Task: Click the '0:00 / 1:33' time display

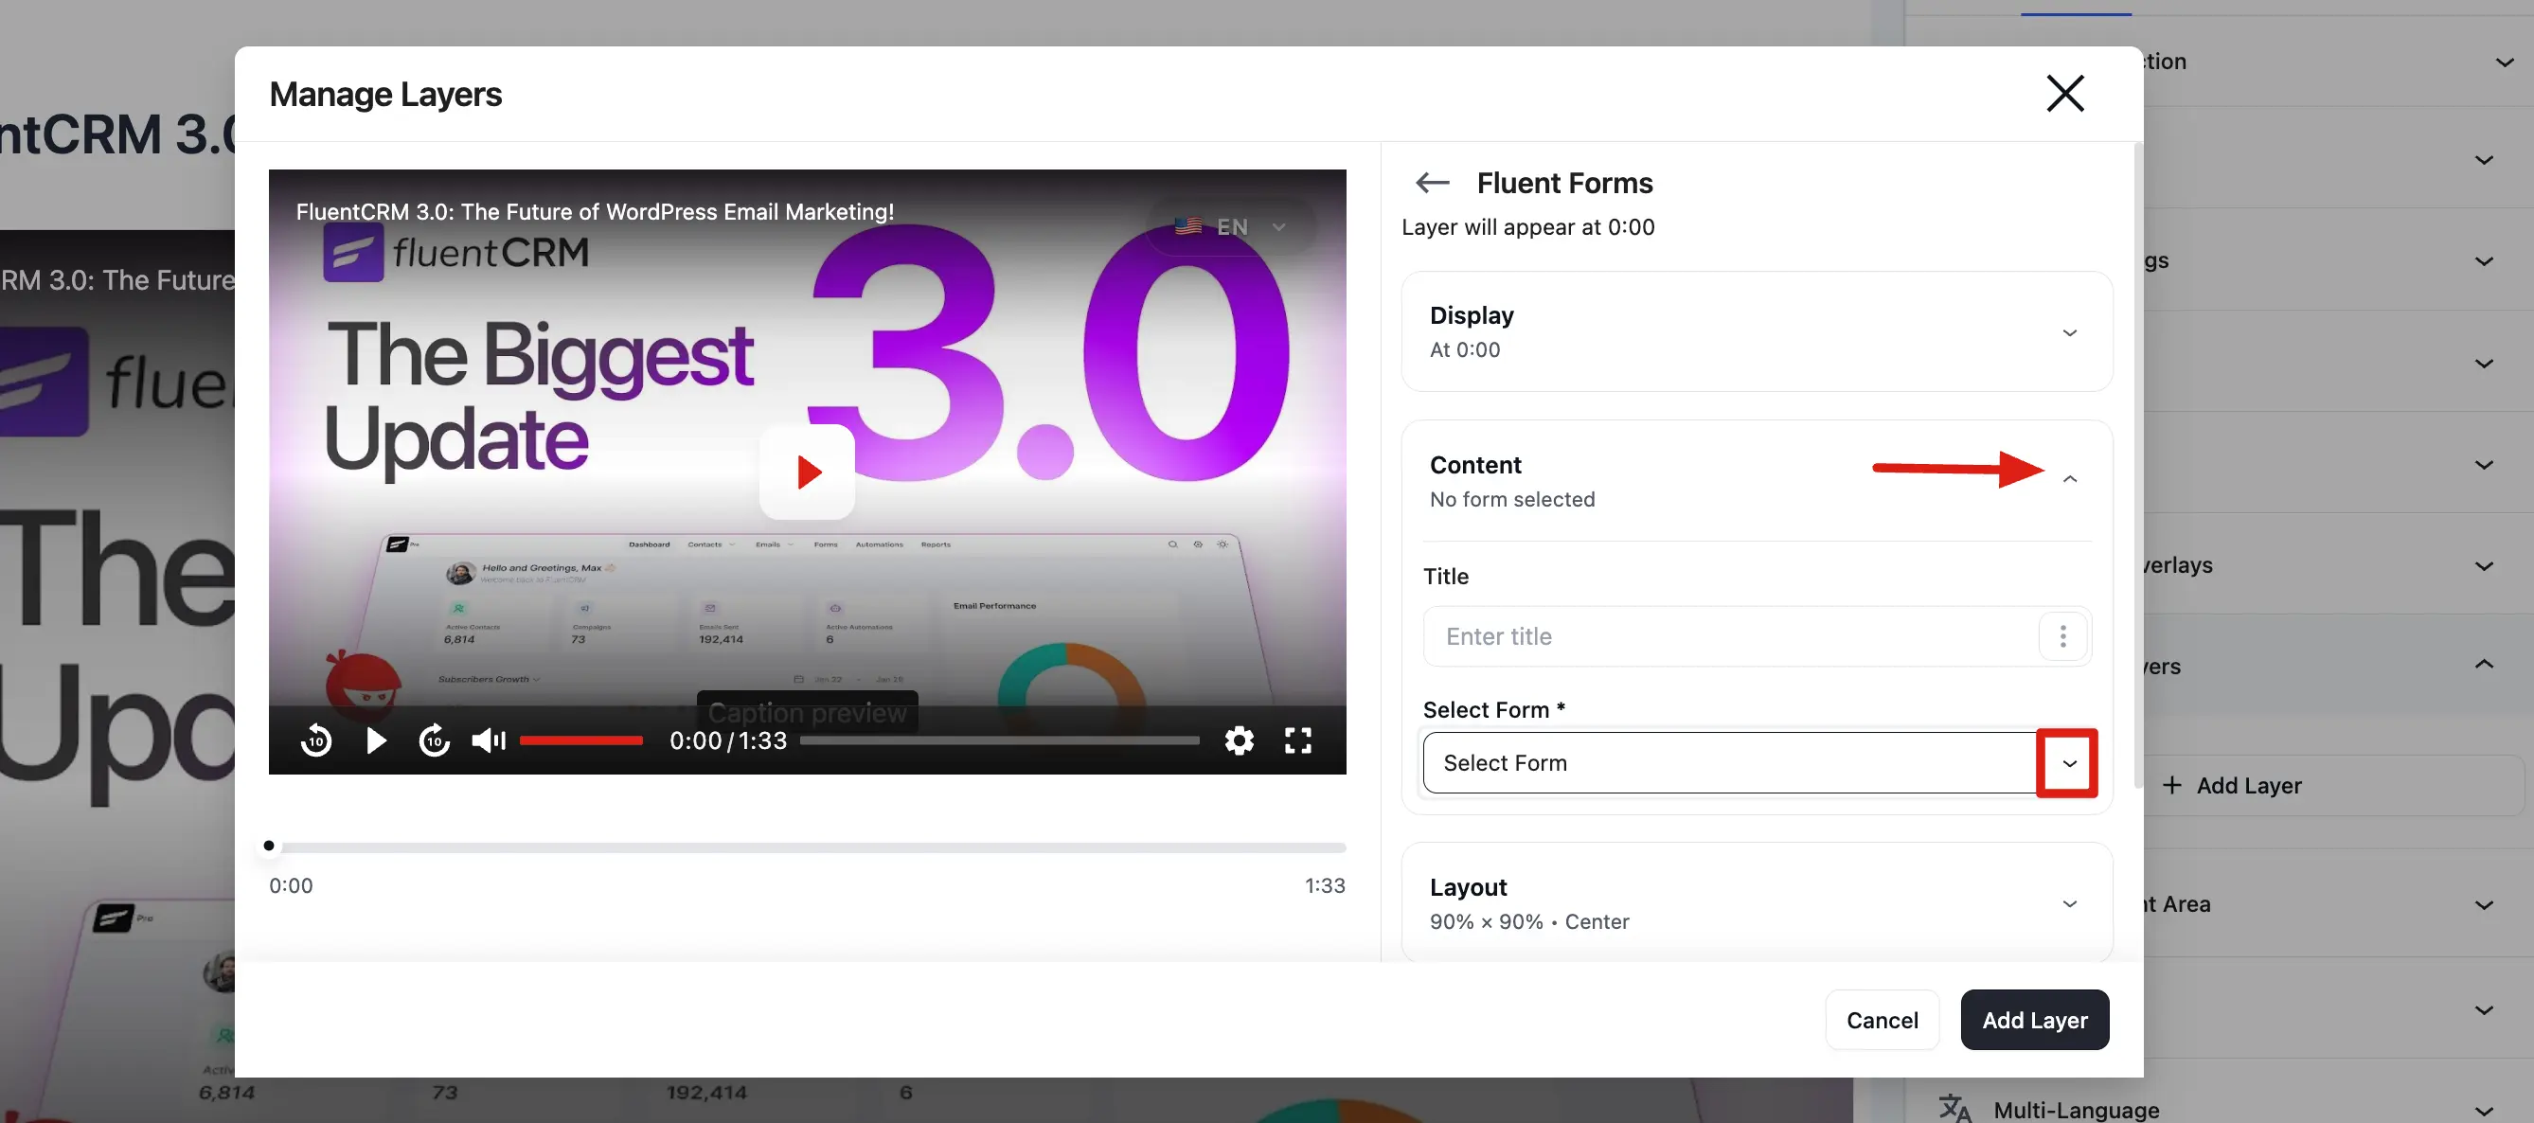Action: click(x=728, y=740)
